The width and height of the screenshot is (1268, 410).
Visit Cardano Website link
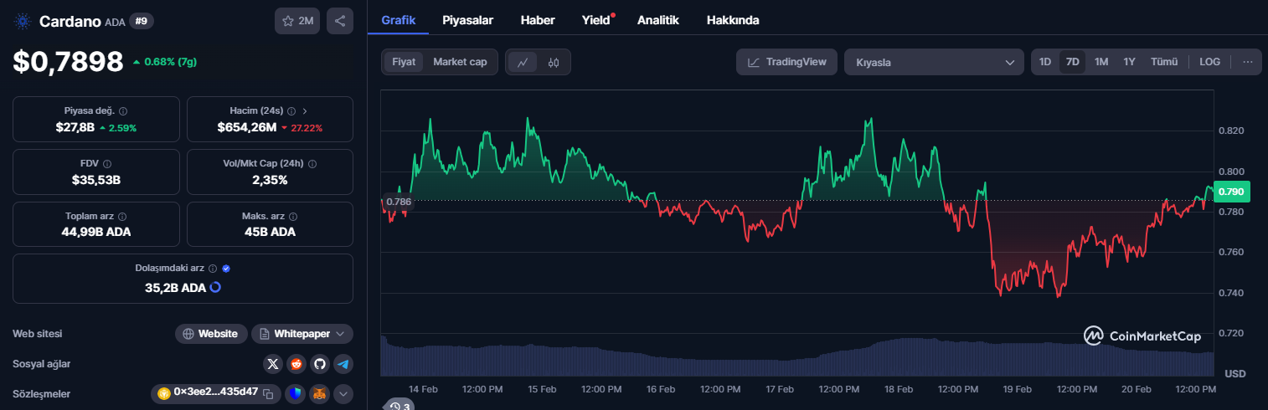pos(211,334)
